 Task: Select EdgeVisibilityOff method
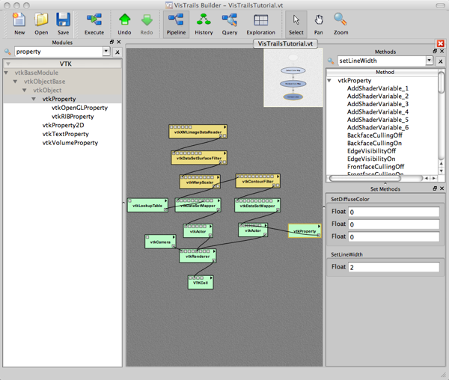[x=371, y=151]
